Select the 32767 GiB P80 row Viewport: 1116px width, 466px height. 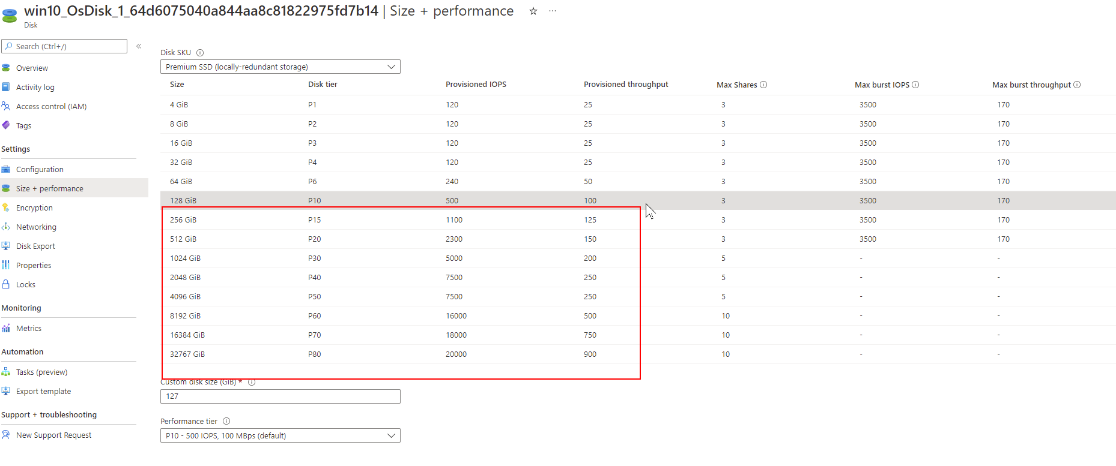coord(638,354)
